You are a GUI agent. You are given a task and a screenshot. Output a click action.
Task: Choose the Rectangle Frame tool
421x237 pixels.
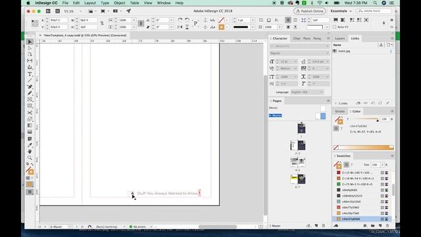(30, 99)
